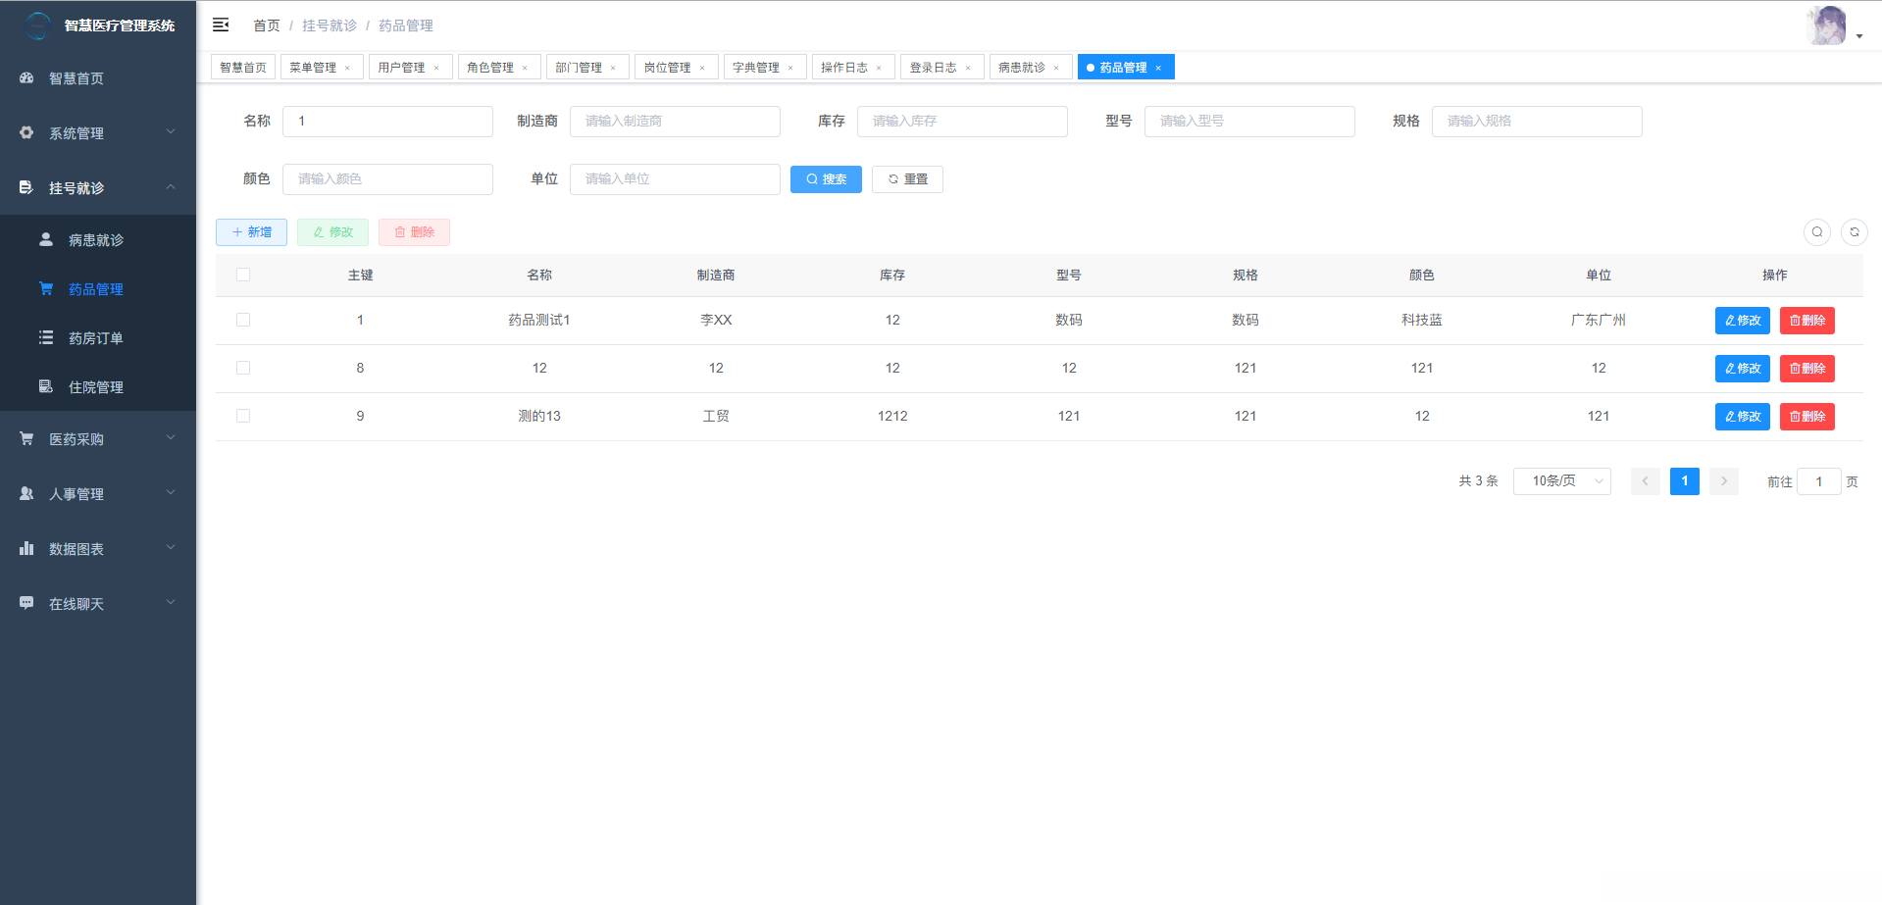Click the refresh circle icon above table
Image resolution: width=1882 pixels, height=905 pixels.
point(1855,232)
